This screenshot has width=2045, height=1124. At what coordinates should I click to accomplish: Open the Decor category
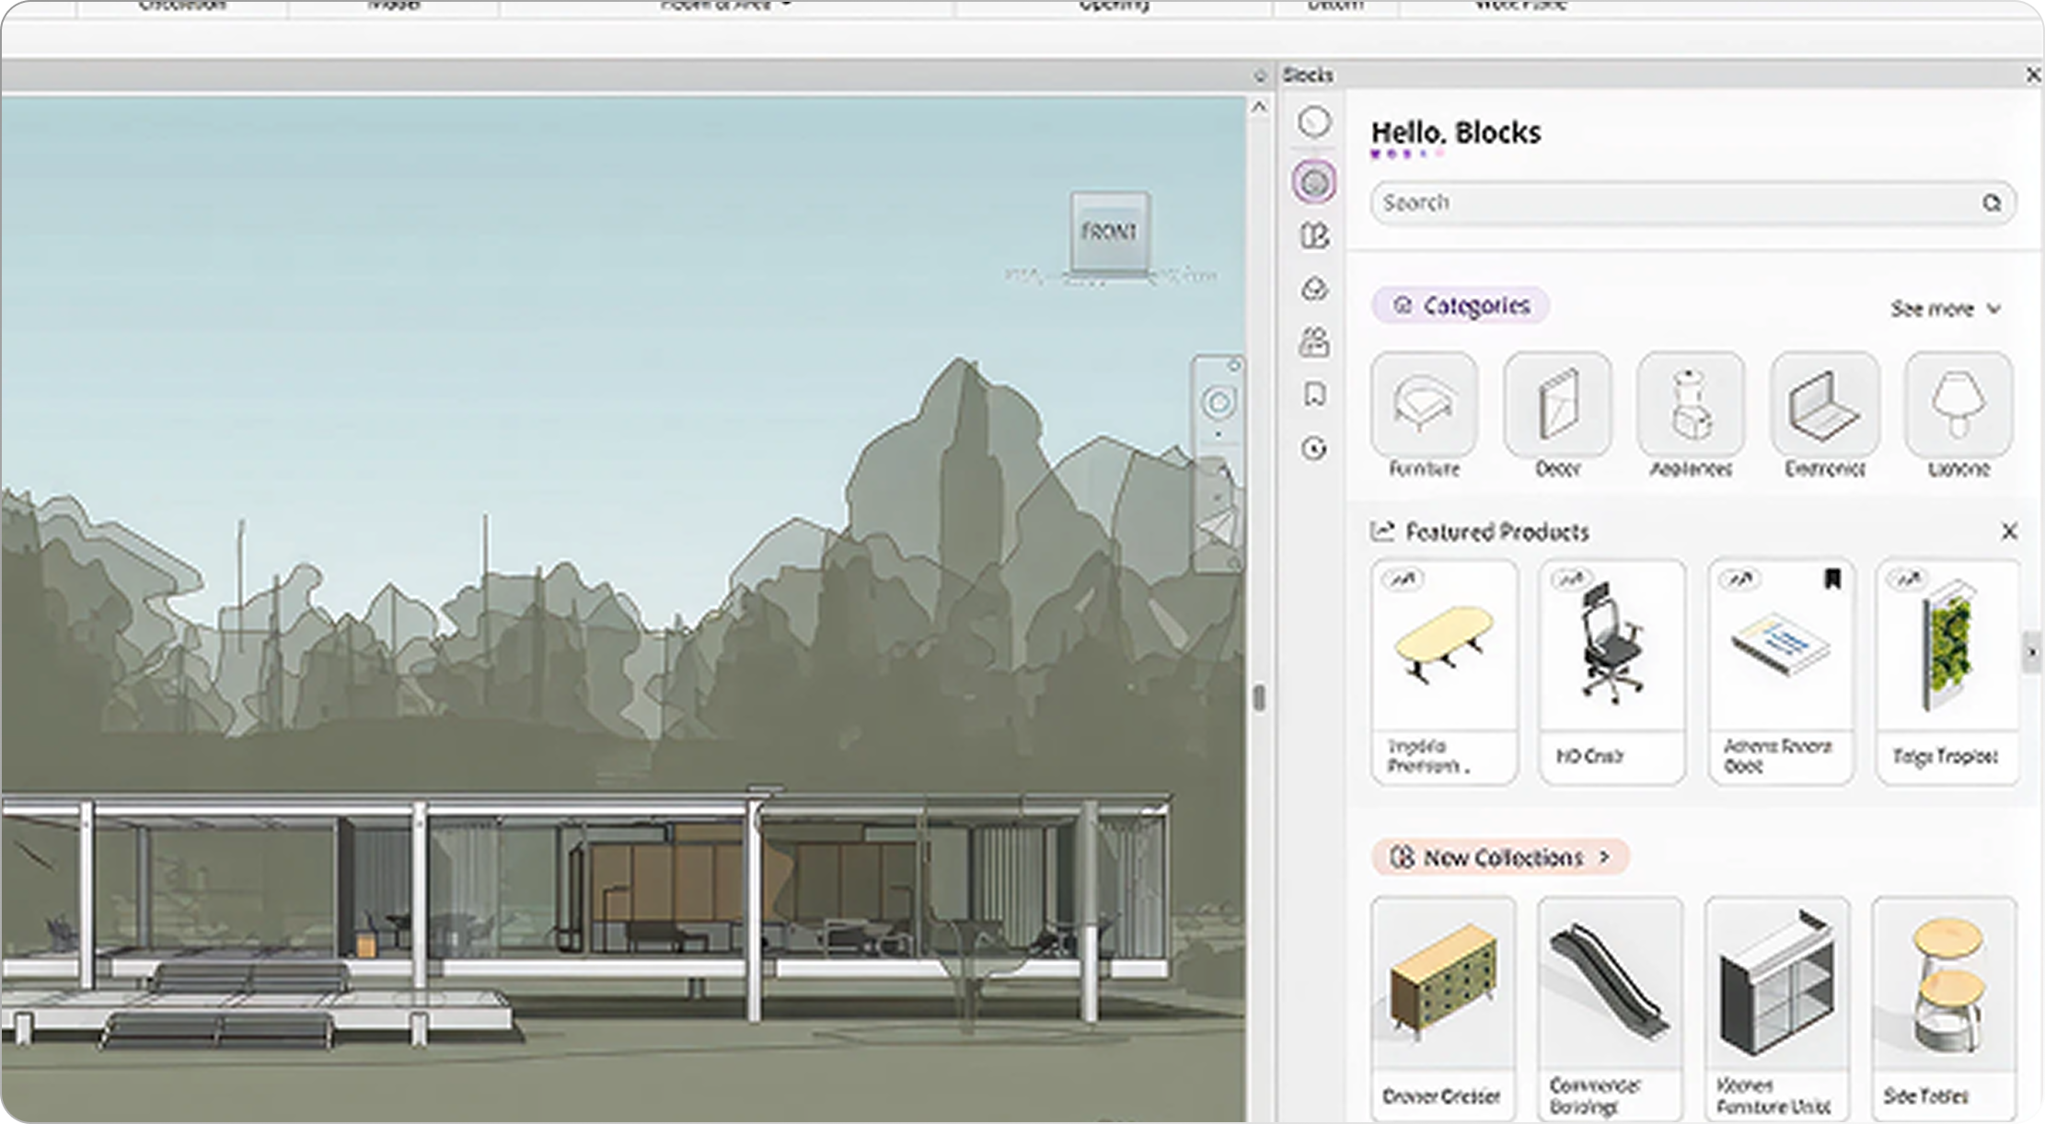pyautogui.click(x=1557, y=406)
